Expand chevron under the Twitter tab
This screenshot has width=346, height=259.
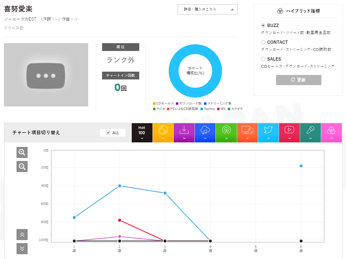click(268, 138)
